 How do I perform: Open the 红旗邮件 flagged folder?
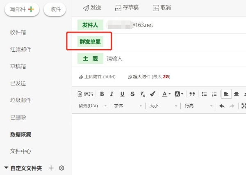pos(21,49)
